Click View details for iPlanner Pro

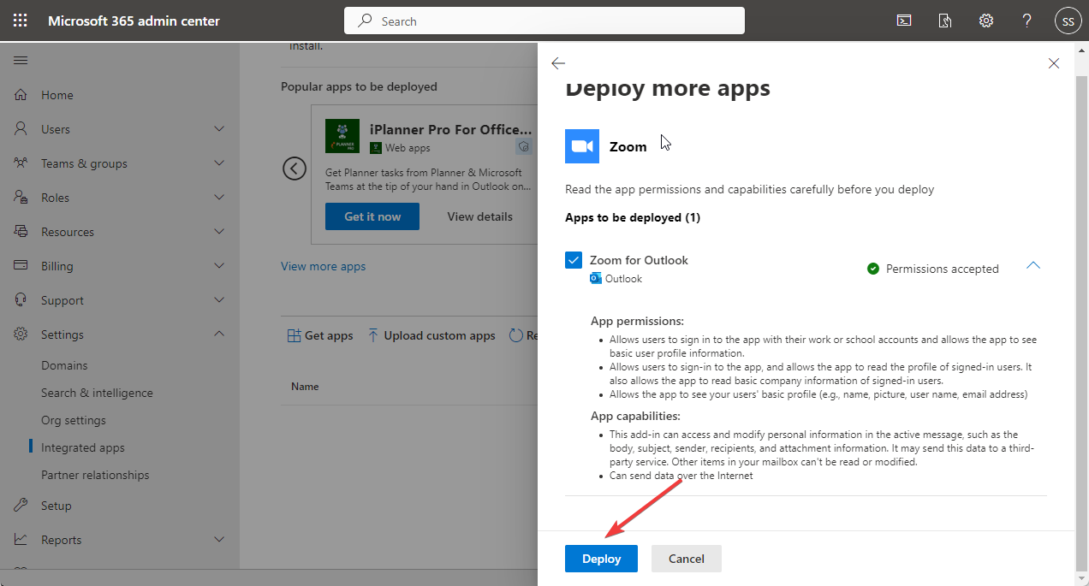point(479,216)
